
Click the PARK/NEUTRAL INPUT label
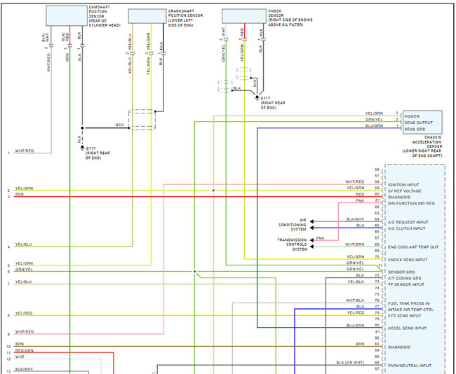[410, 366]
